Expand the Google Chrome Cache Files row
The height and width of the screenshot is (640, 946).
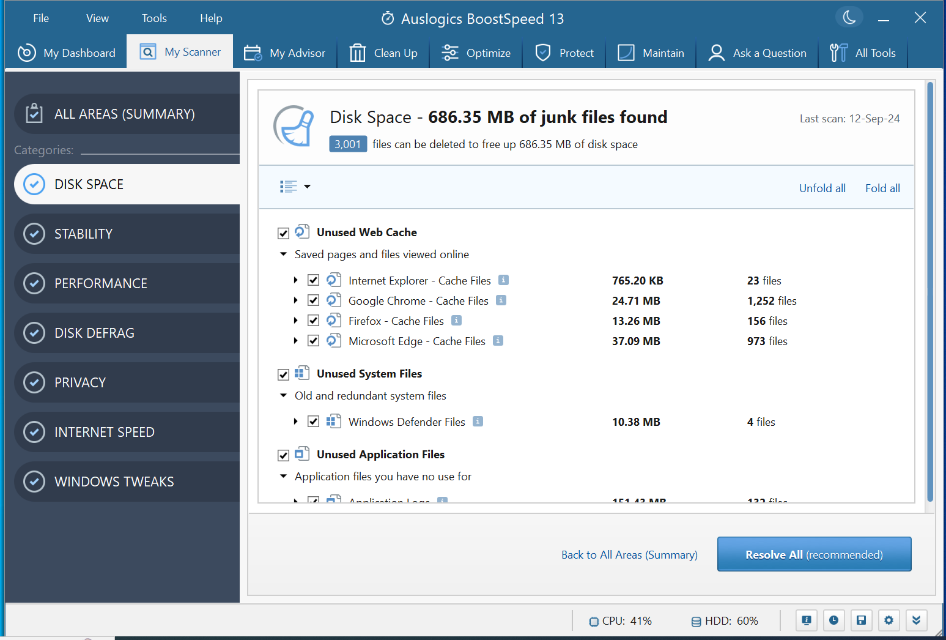click(x=295, y=300)
